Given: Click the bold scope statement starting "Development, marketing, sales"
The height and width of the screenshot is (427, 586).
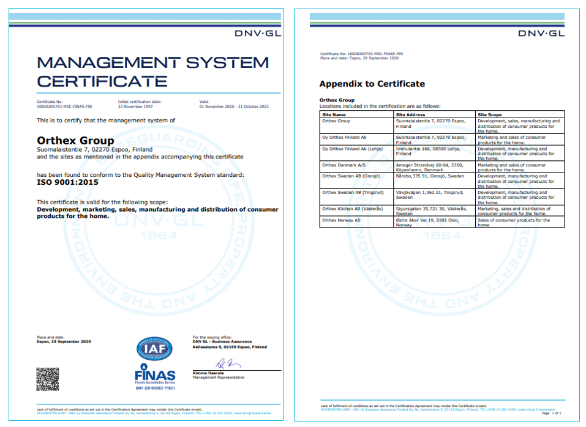Looking at the screenshot, I should (x=157, y=213).
